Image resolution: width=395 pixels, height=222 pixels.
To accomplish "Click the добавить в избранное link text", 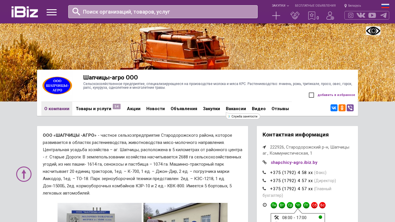I will [336, 95].
